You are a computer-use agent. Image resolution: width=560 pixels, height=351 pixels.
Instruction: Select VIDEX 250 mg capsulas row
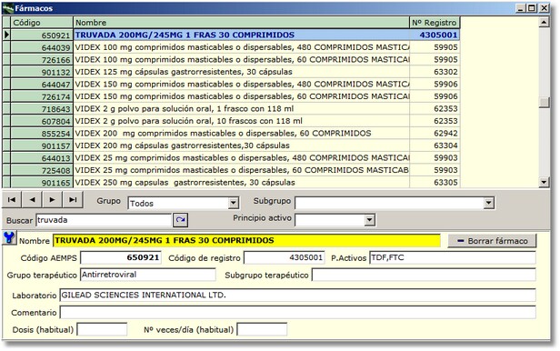click(x=231, y=182)
